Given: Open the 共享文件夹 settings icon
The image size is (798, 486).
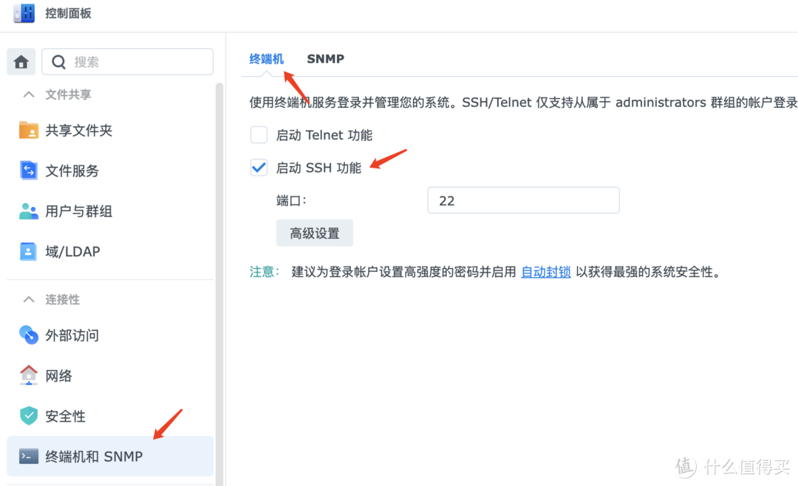Looking at the screenshot, I should (27, 131).
